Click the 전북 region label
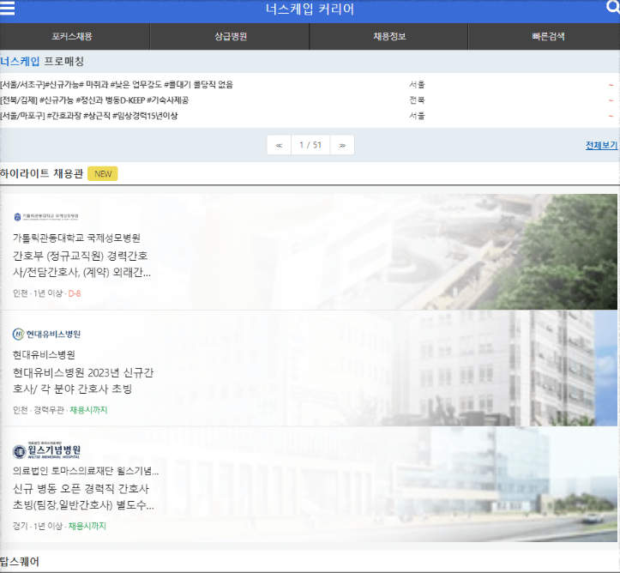620x573 pixels. [x=417, y=100]
